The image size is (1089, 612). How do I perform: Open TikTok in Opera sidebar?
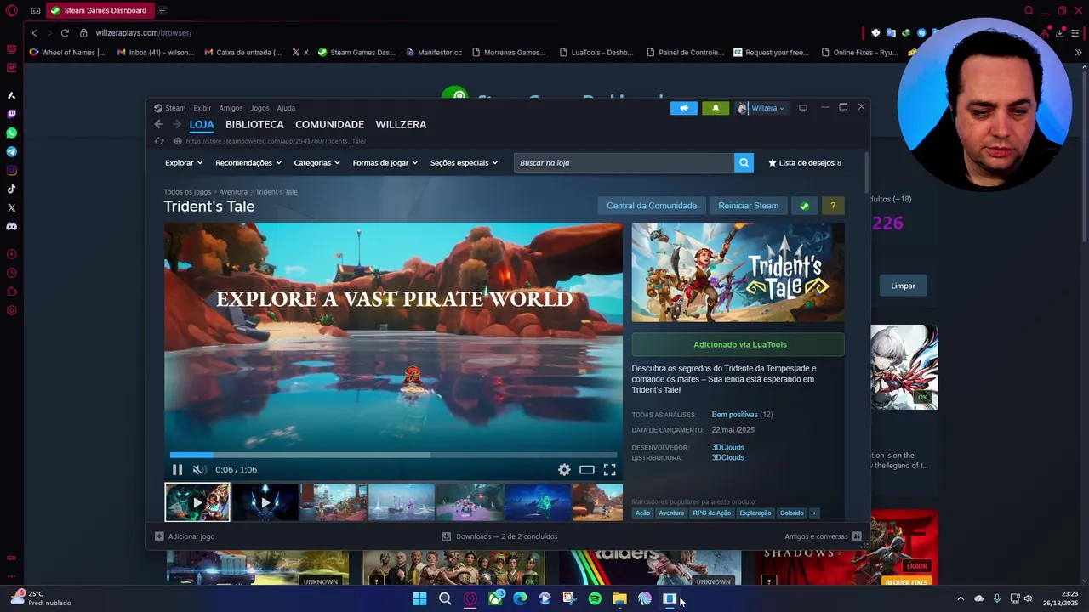point(11,189)
